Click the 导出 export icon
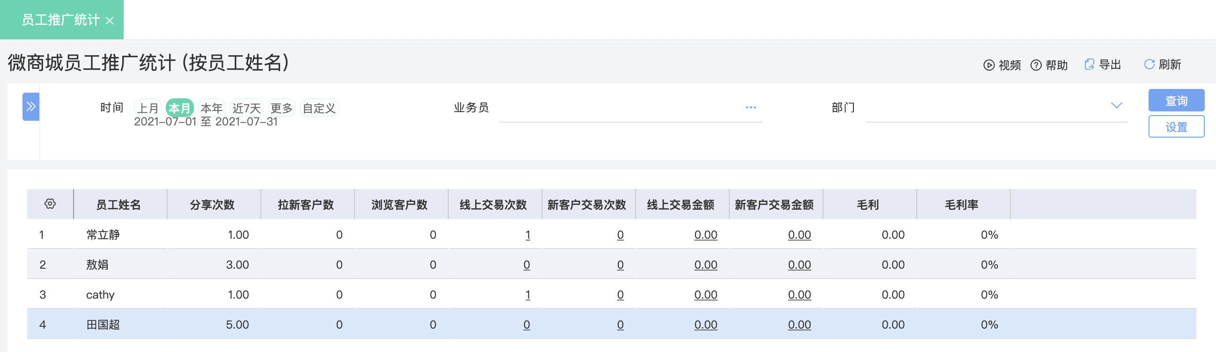 tap(1089, 65)
